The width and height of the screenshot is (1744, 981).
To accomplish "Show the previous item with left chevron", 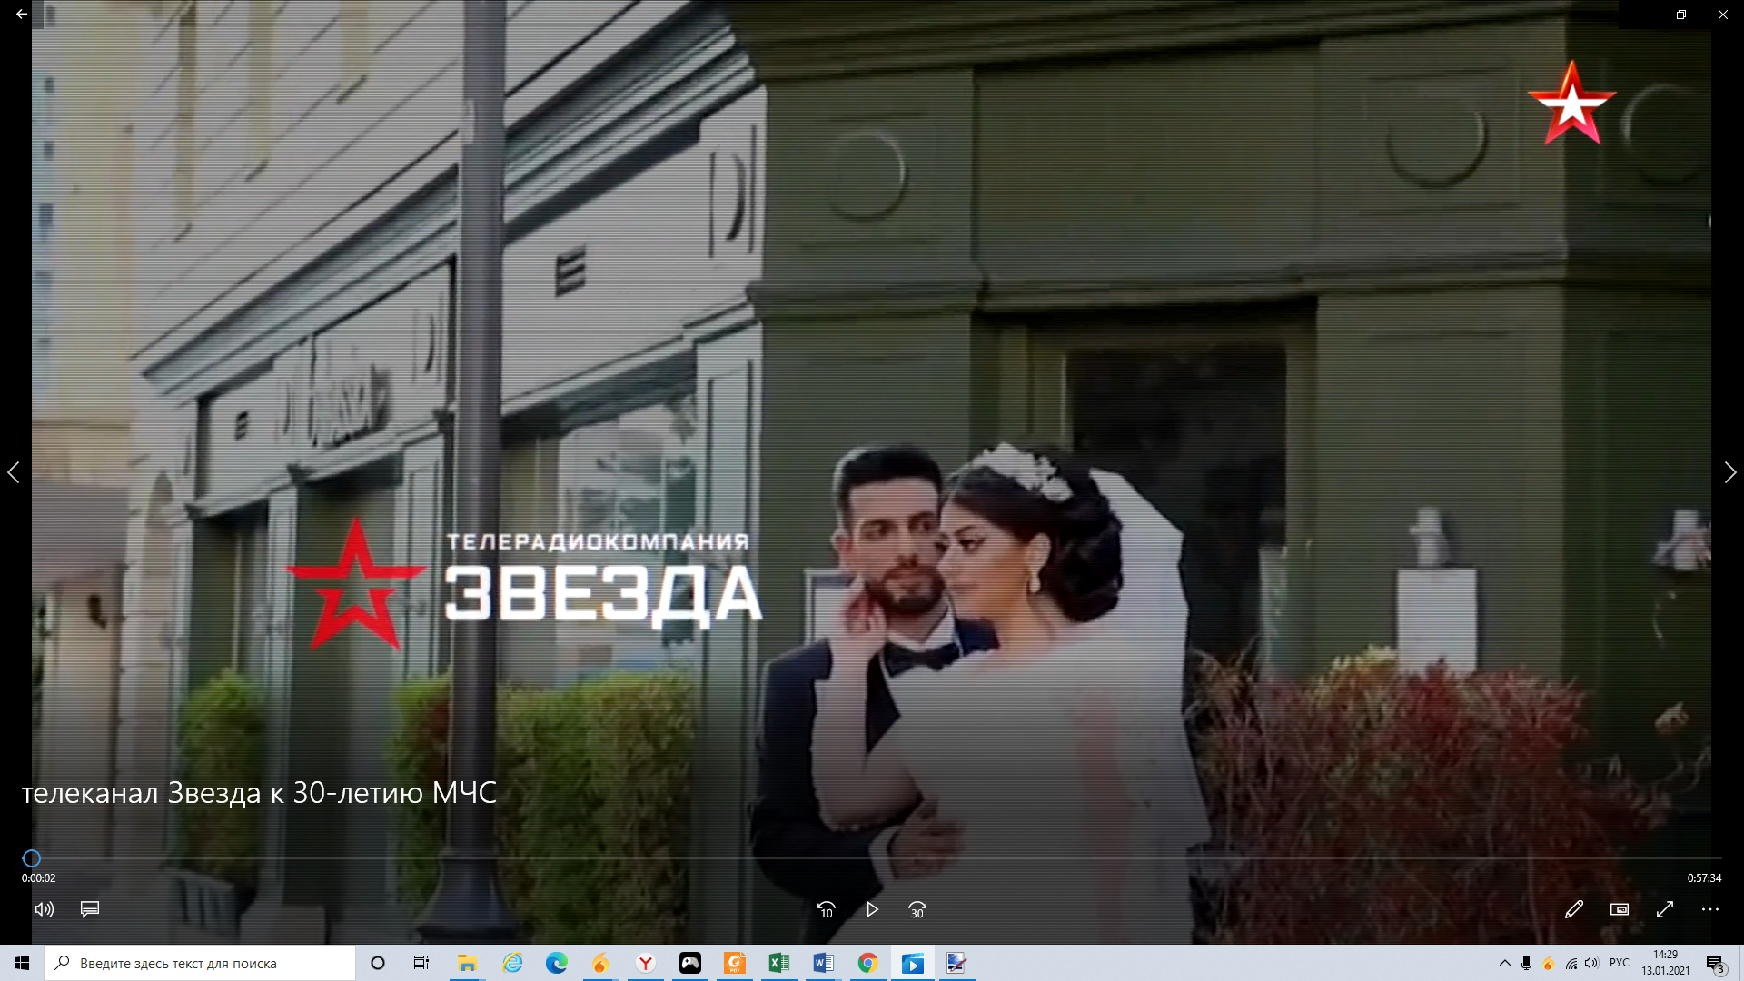I will (x=14, y=472).
